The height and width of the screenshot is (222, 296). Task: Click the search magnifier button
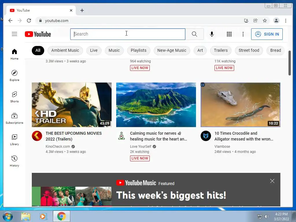[x=195, y=34]
